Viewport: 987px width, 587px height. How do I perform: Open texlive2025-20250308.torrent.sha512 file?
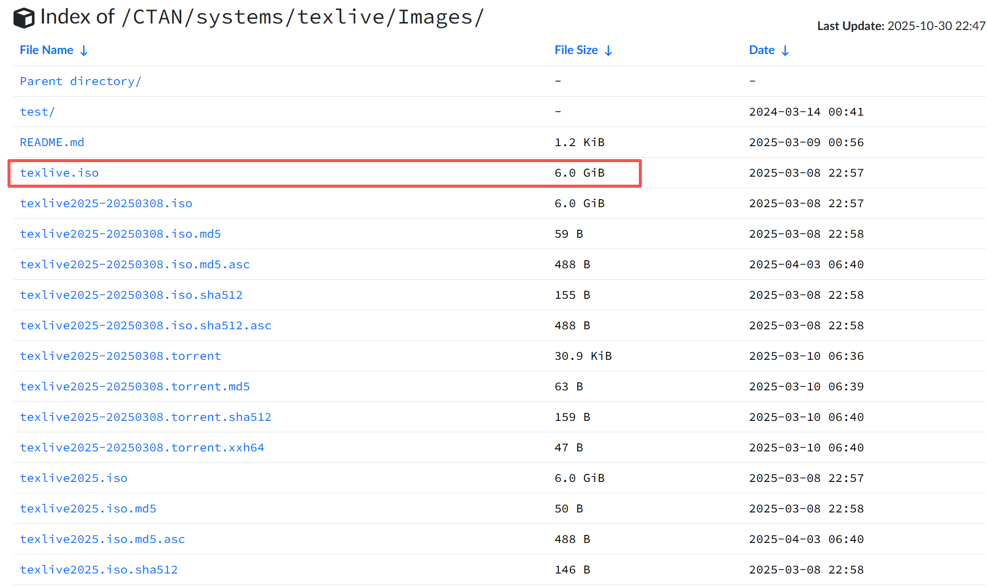[x=146, y=417]
